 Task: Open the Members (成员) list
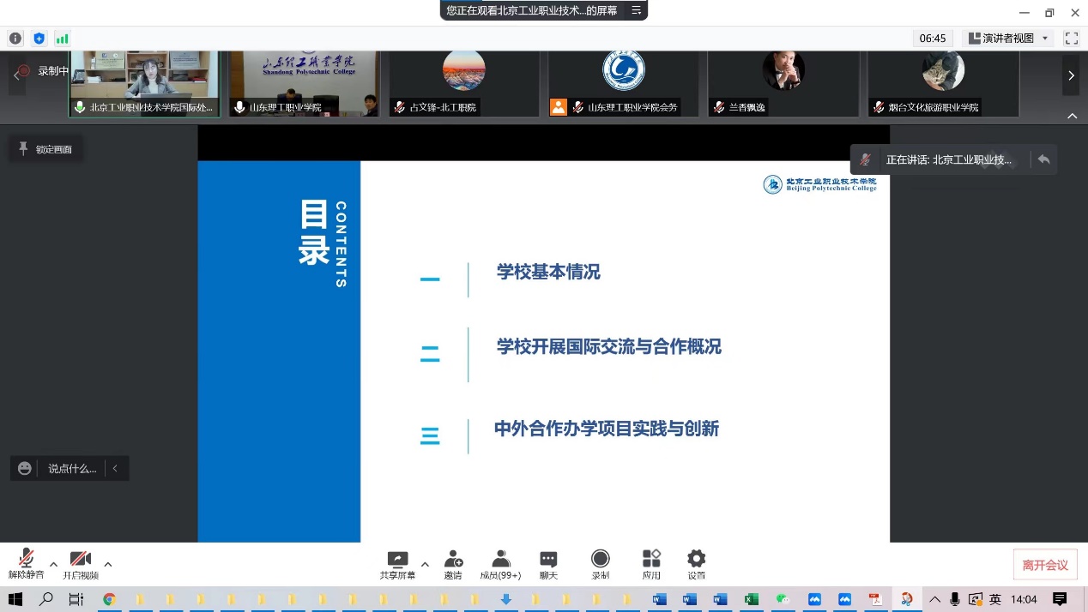[500, 560]
